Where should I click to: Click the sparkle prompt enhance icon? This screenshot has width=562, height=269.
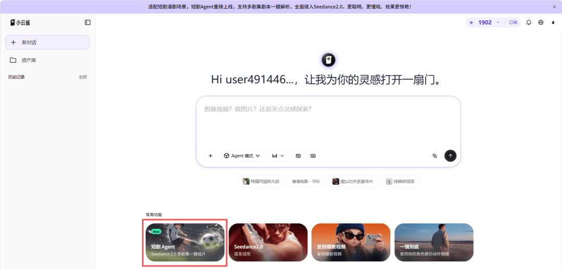pyautogui.click(x=435, y=156)
